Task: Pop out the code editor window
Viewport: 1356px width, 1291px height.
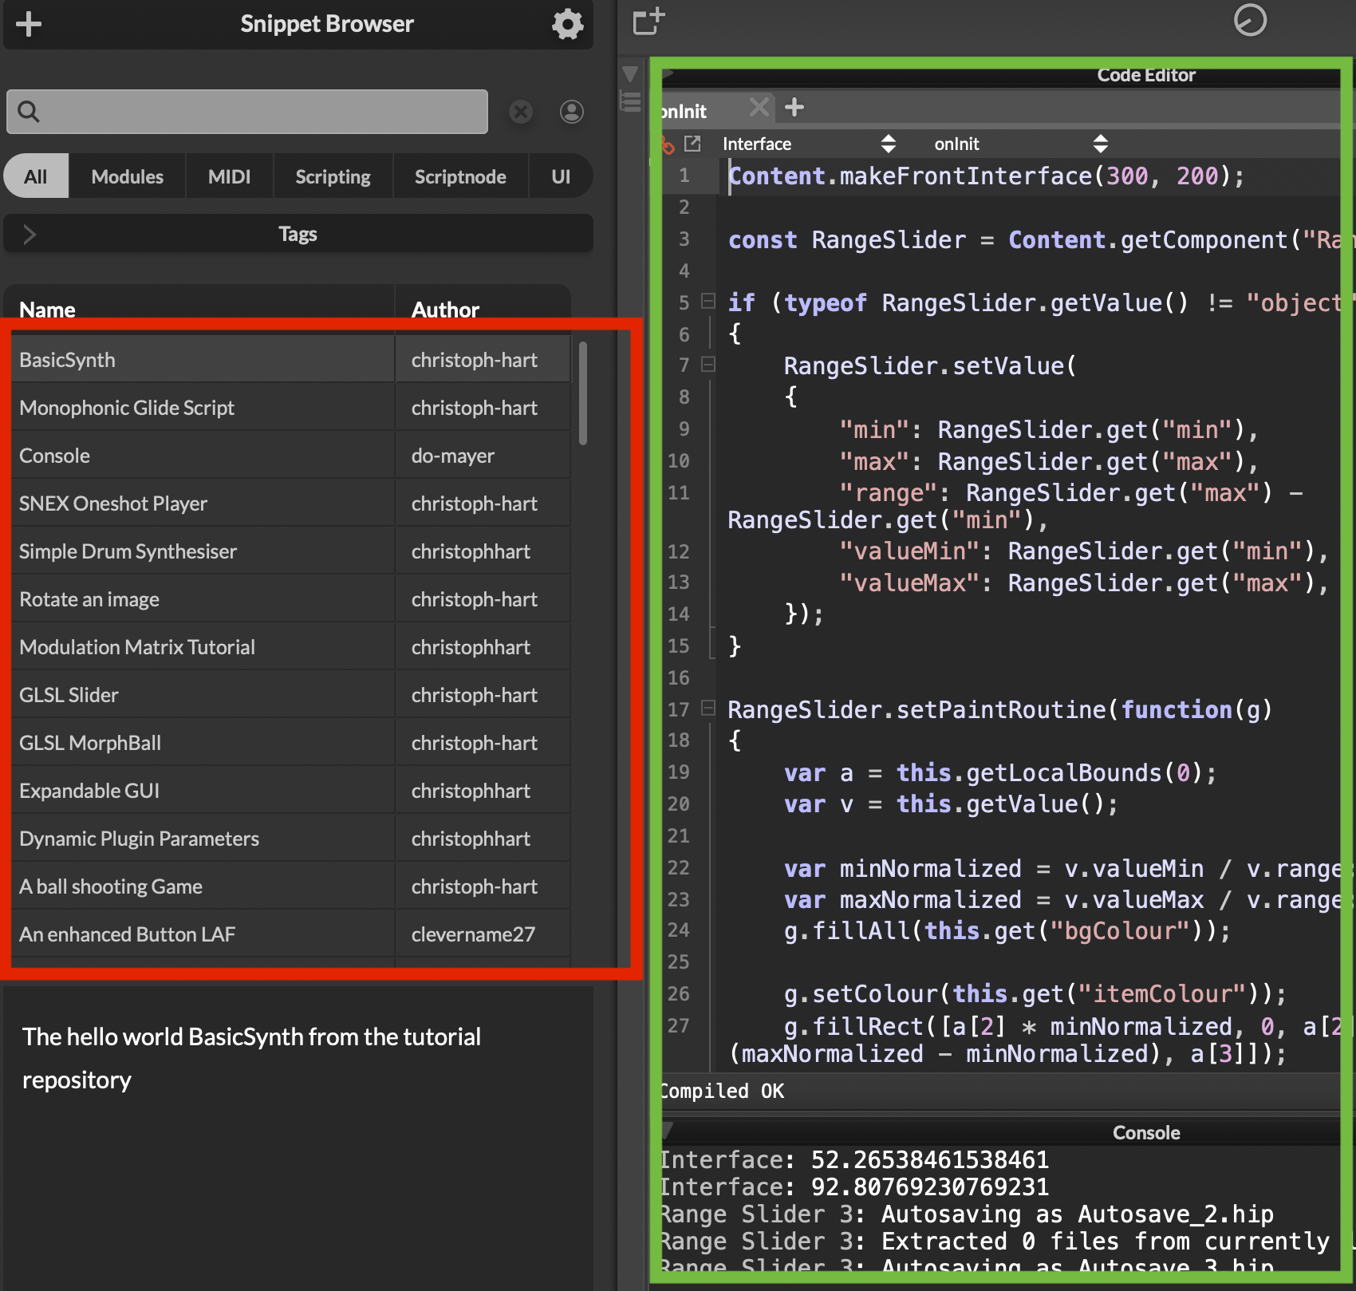Action: 692,144
